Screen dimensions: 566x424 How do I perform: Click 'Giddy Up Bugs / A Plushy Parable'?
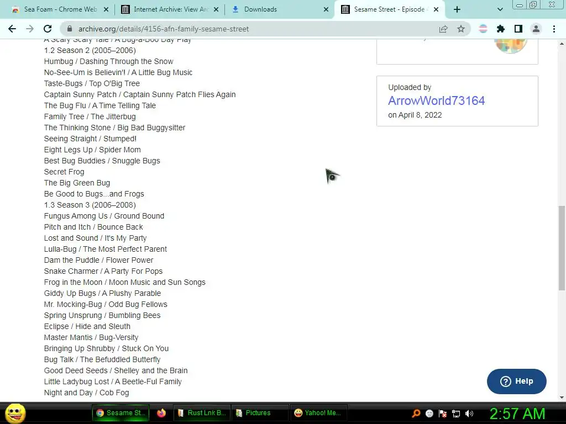click(x=102, y=293)
